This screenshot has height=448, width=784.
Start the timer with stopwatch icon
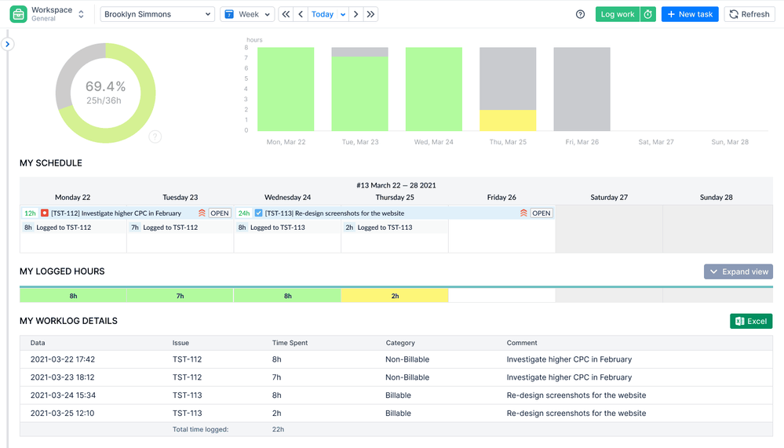[x=648, y=14]
